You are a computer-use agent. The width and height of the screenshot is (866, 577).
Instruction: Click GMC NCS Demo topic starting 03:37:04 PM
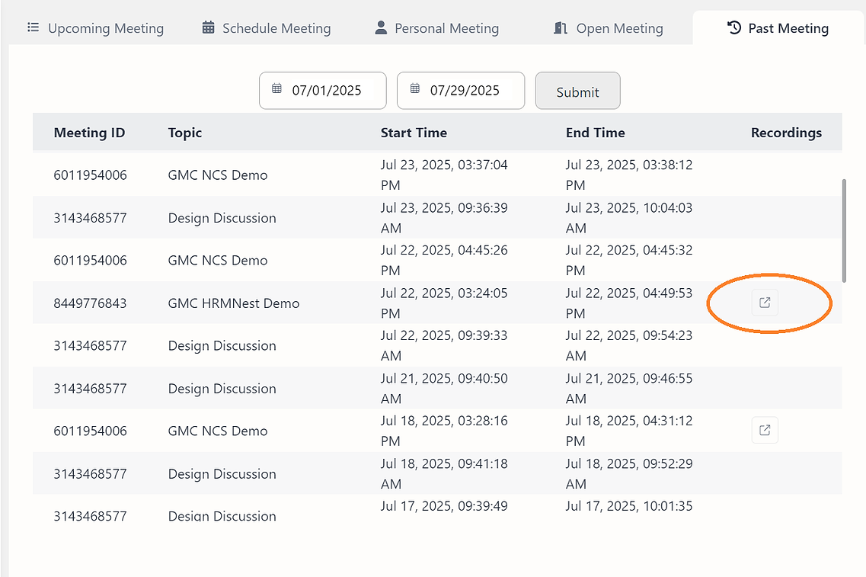point(218,175)
